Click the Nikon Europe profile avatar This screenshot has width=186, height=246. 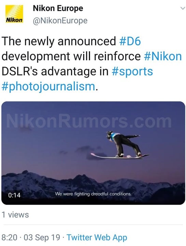[x=14, y=14]
